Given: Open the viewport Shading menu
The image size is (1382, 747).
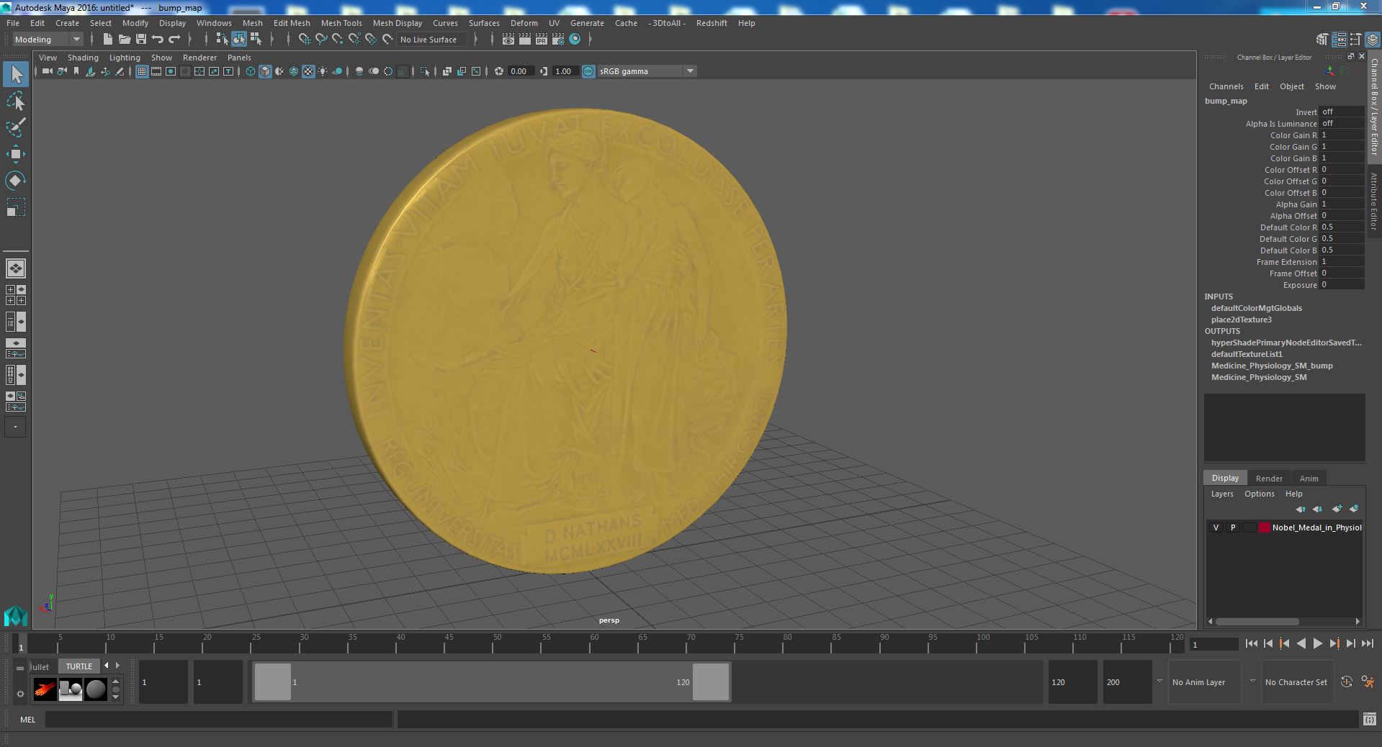Looking at the screenshot, I should click(x=83, y=58).
